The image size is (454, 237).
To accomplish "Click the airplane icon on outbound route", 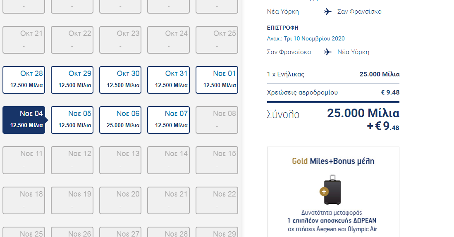I will coord(328,12).
